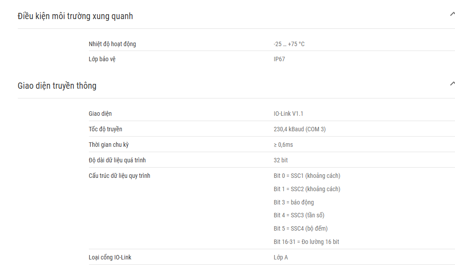Image resolution: width=455 pixels, height=267 pixels.
Task: Collapse the Giao diện truyền thông chevron
Action: (x=452, y=83)
